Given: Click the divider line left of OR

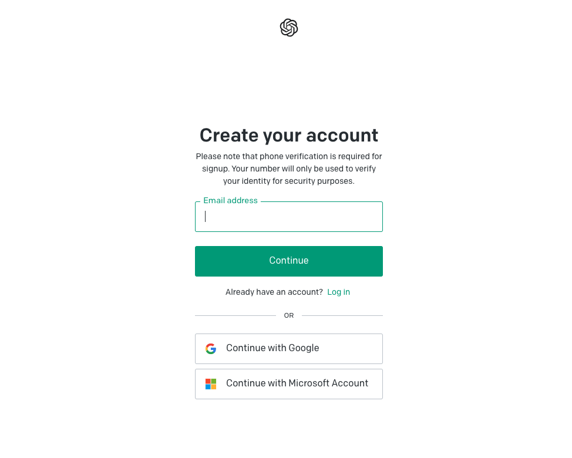Looking at the screenshot, I should (x=235, y=315).
